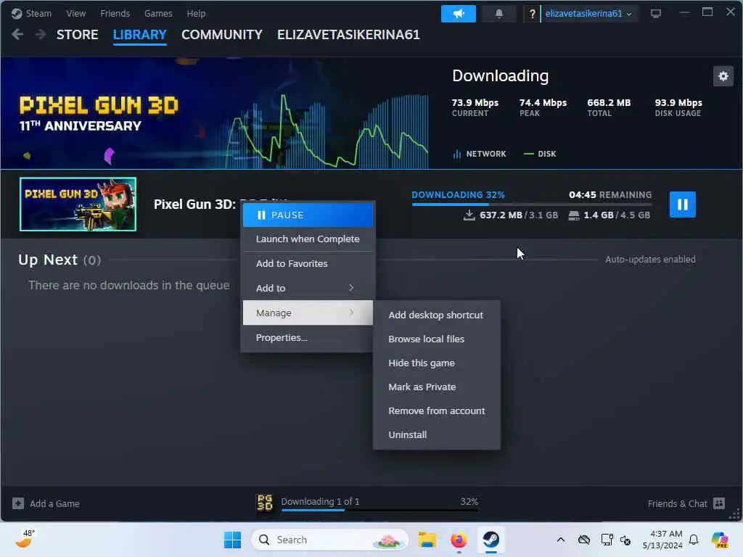Click the Pixel Gun 3D game thumbnail
Image resolution: width=743 pixels, height=557 pixels.
(78, 204)
